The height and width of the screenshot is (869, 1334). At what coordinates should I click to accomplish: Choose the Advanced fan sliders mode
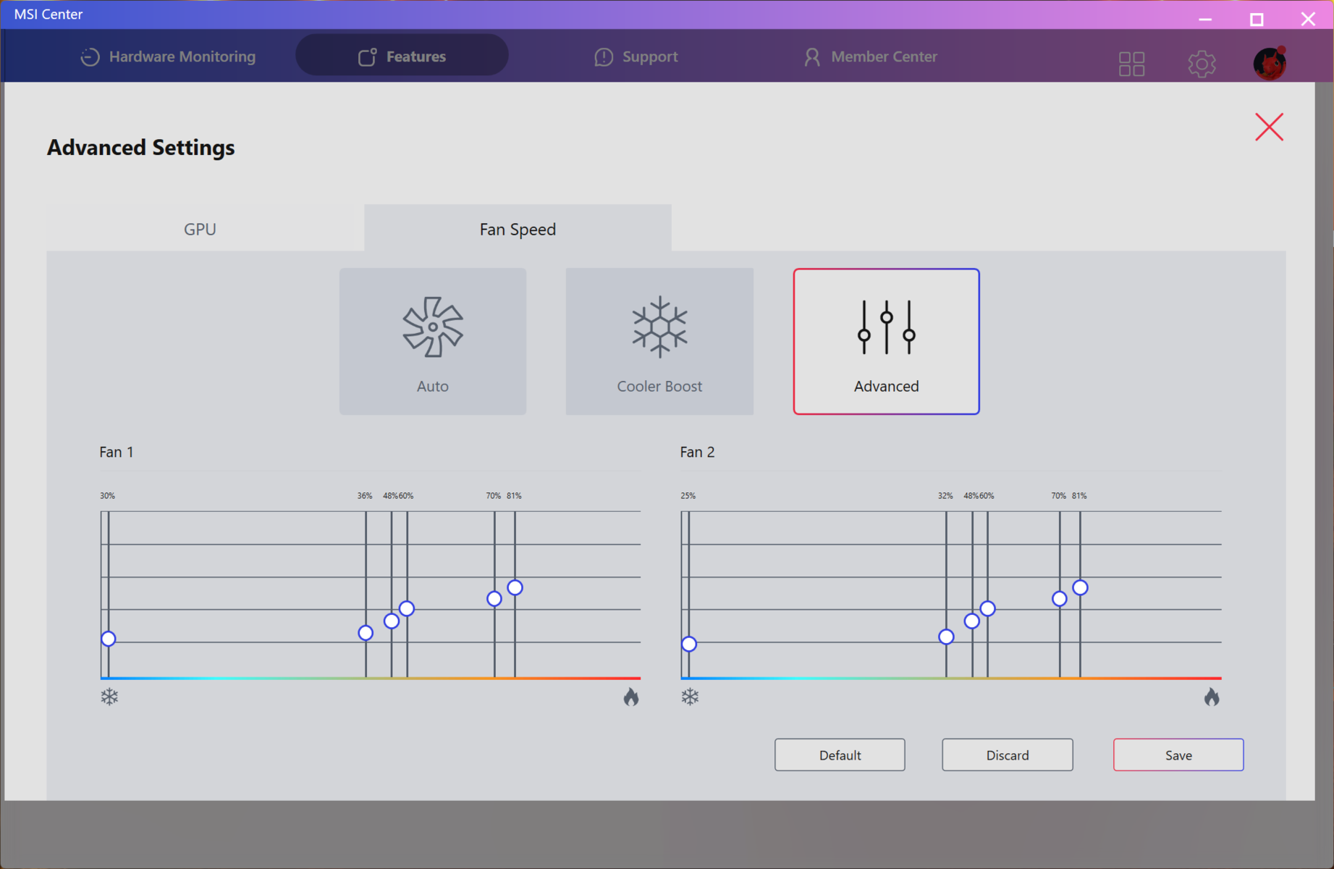(x=886, y=341)
